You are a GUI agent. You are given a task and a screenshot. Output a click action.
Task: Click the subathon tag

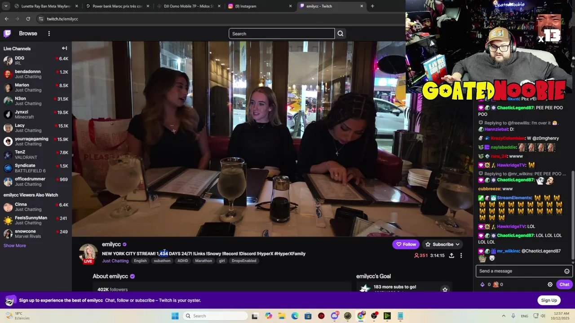coord(162,261)
